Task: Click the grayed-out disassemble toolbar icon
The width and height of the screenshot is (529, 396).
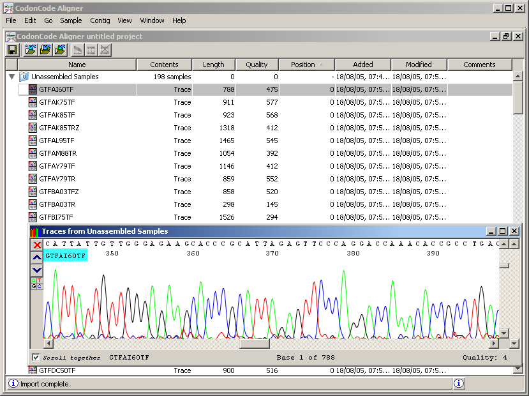Action: (x=105, y=50)
